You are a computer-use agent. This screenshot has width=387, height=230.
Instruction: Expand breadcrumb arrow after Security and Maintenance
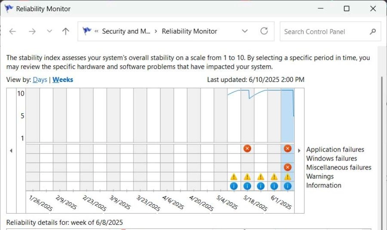pyautogui.click(x=156, y=31)
